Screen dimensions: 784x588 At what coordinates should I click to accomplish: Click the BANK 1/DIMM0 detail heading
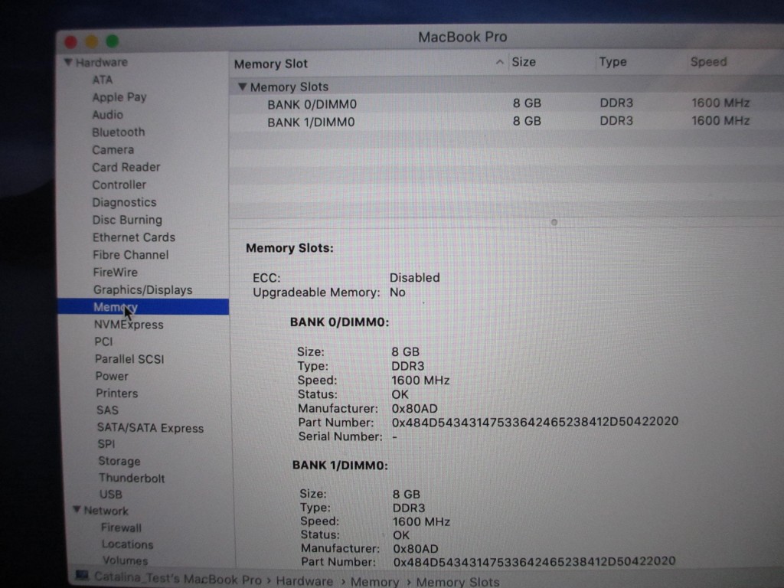[340, 465]
